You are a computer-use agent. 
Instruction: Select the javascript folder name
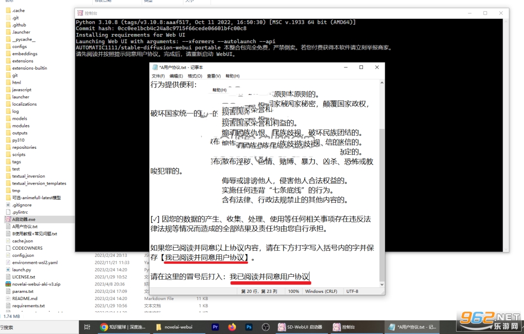tap(22, 90)
